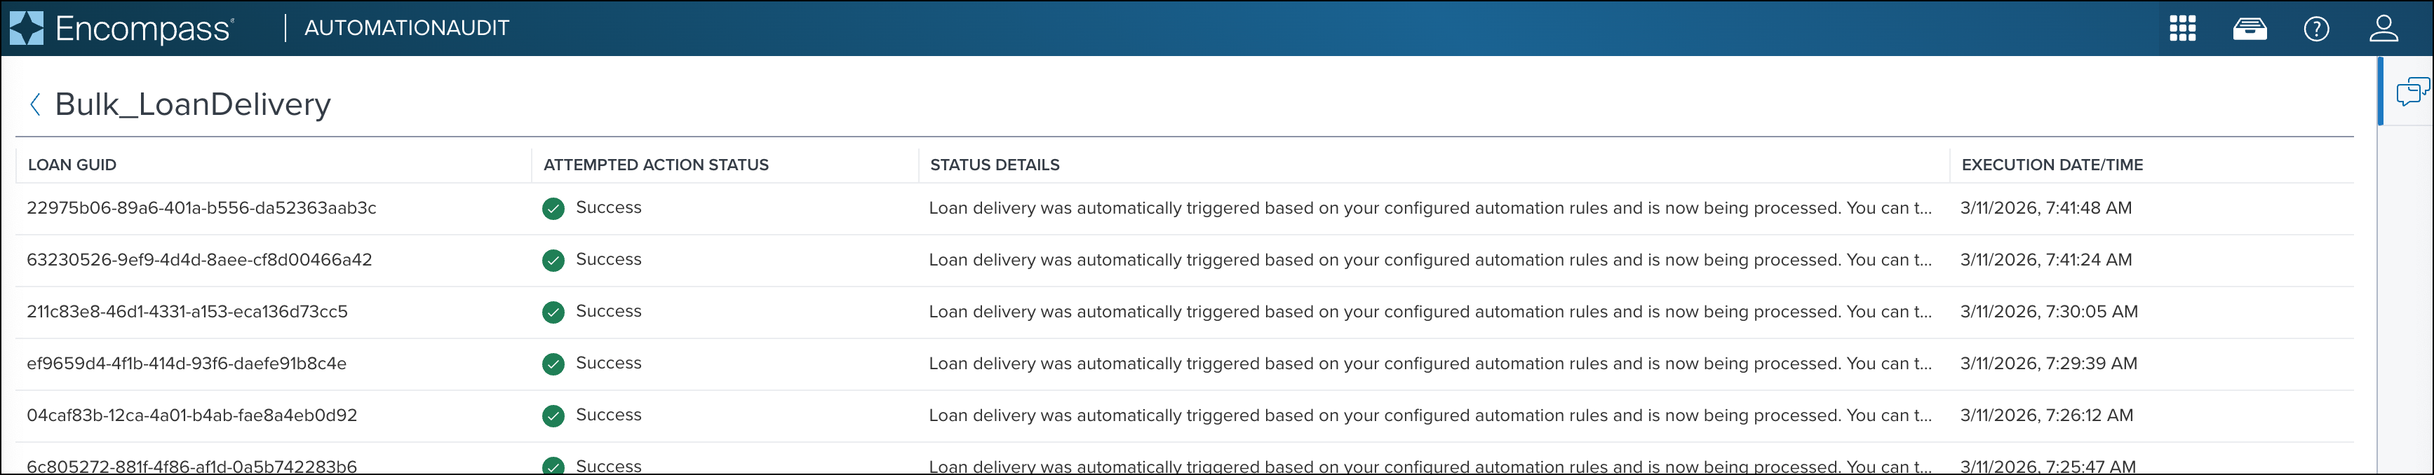Image resolution: width=2434 pixels, height=475 pixels.
Task: Open the help question mark icon
Action: pyautogui.click(x=2316, y=29)
